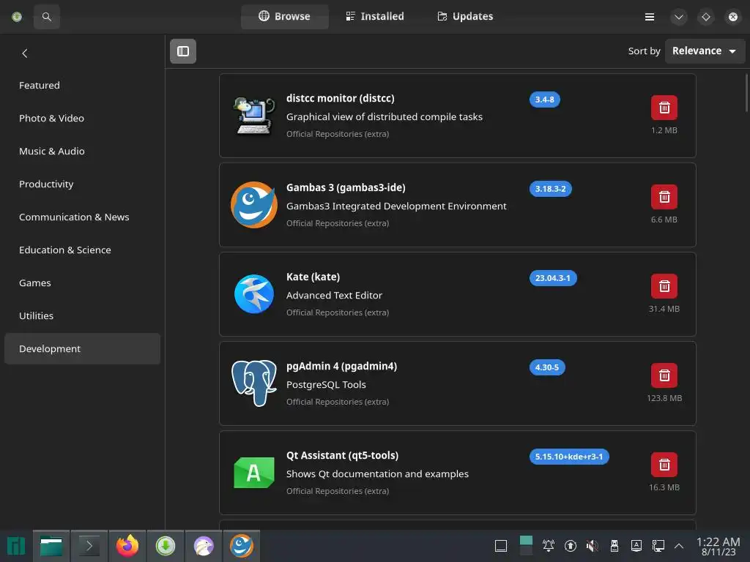The image size is (750, 562).
Task: Click the Gambas 3 shrimp icon
Action: [254, 205]
